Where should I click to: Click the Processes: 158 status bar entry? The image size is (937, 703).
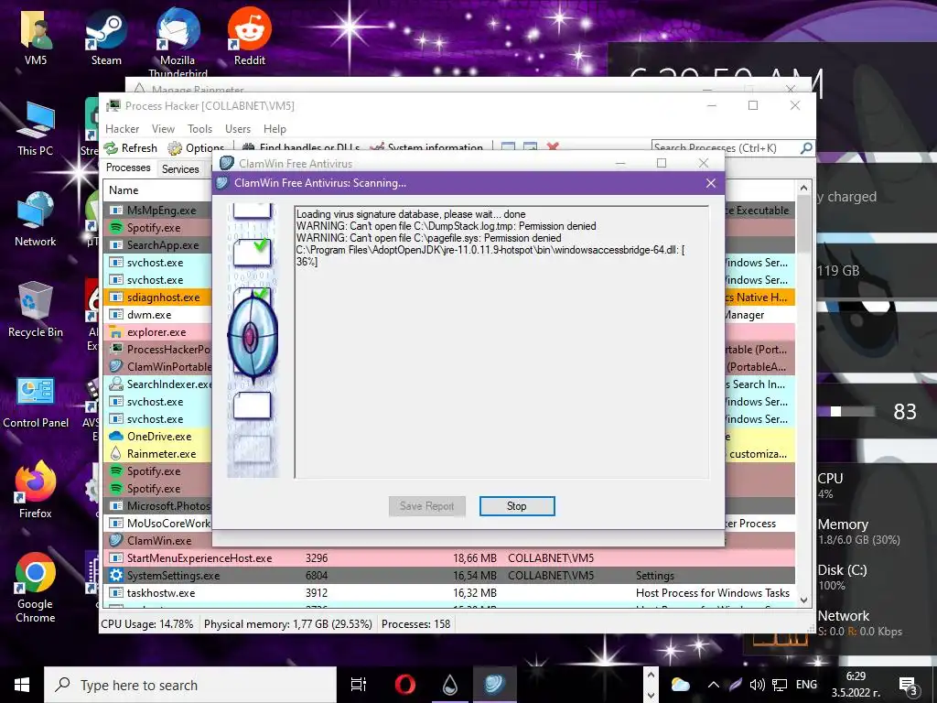point(416,624)
